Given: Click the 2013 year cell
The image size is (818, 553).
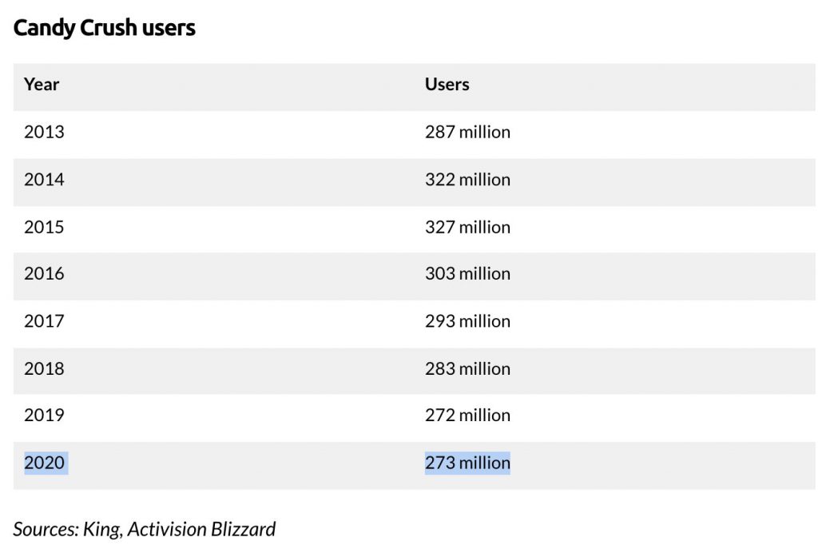Looking at the screenshot, I should pyautogui.click(x=45, y=132).
